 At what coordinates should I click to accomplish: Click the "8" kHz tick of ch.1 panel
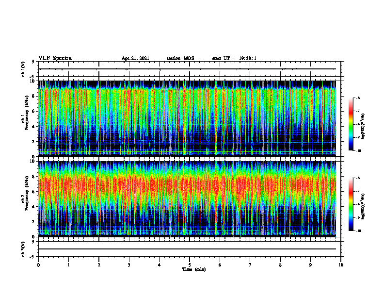(x=34, y=96)
